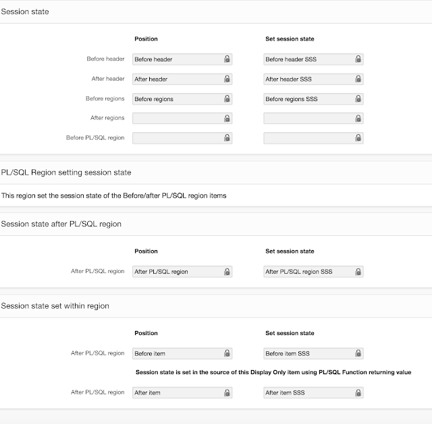
Task: Click the After item position field
Action: 177,392
